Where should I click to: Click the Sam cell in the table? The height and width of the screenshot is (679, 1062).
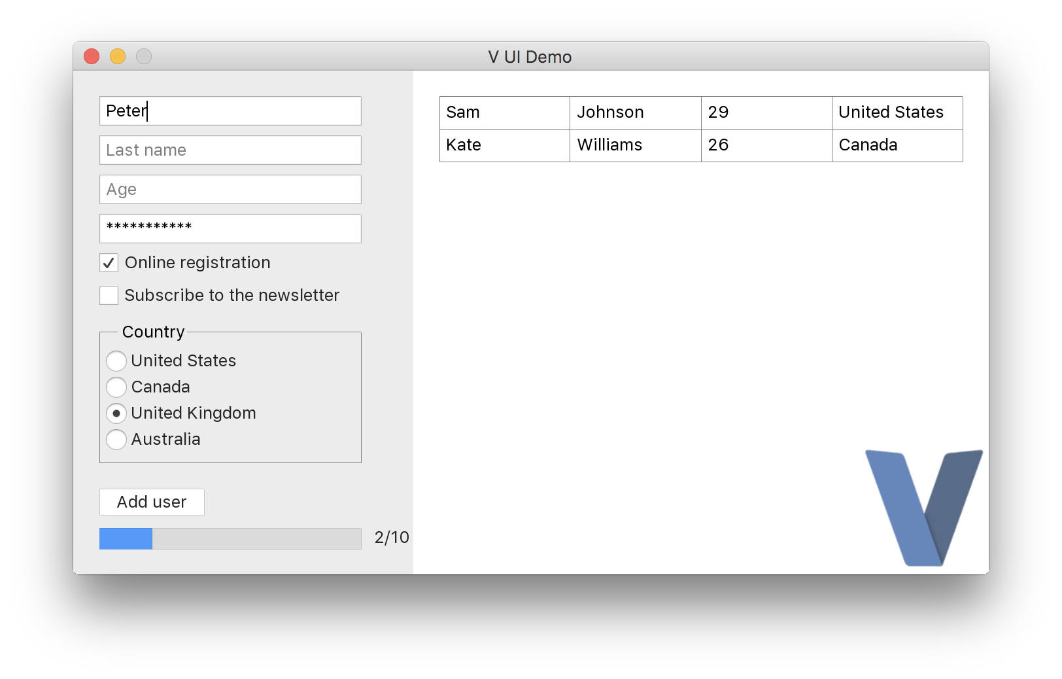(504, 113)
